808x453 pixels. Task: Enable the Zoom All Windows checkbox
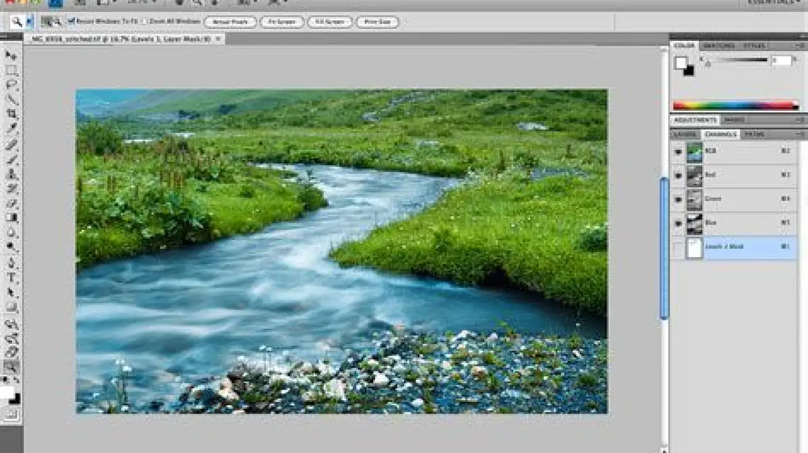(145, 22)
